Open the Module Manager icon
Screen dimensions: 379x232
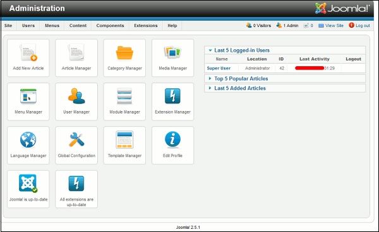pos(124,96)
